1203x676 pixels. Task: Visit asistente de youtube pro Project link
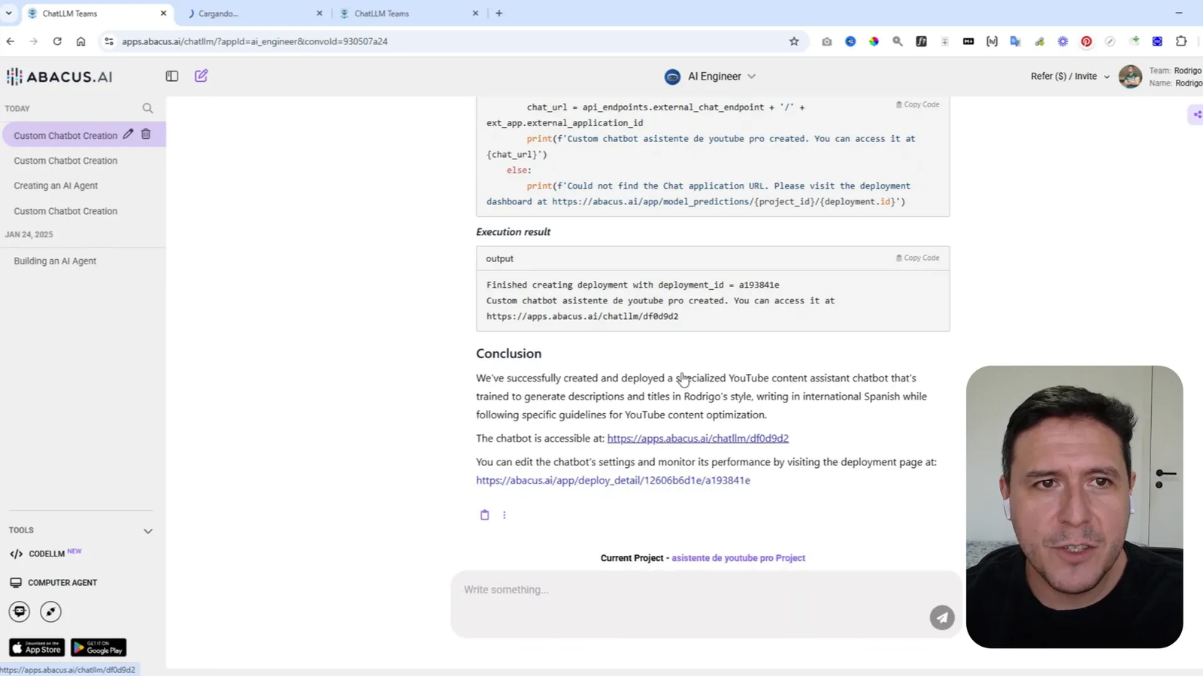pos(738,557)
